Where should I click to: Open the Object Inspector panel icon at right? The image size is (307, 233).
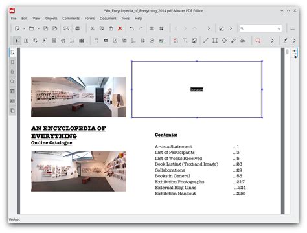295,53
